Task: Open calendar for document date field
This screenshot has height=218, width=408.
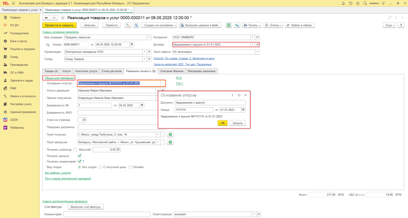Action: (131, 45)
